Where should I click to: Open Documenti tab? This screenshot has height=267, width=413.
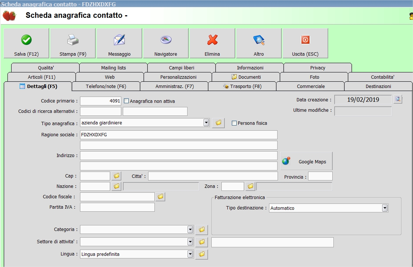point(246,77)
